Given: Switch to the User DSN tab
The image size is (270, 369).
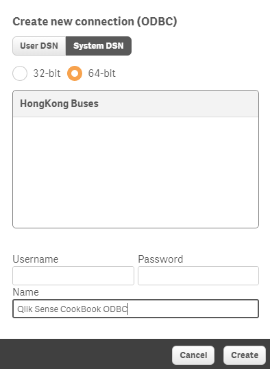Looking at the screenshot, I should tap(39, 46).
